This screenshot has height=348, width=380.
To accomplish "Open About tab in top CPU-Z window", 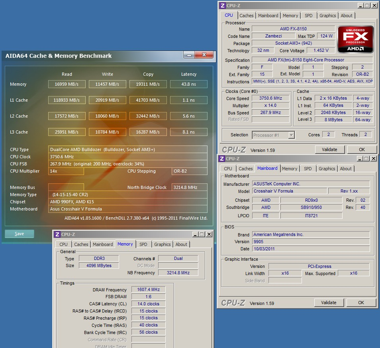I will (x=347, y=16).
